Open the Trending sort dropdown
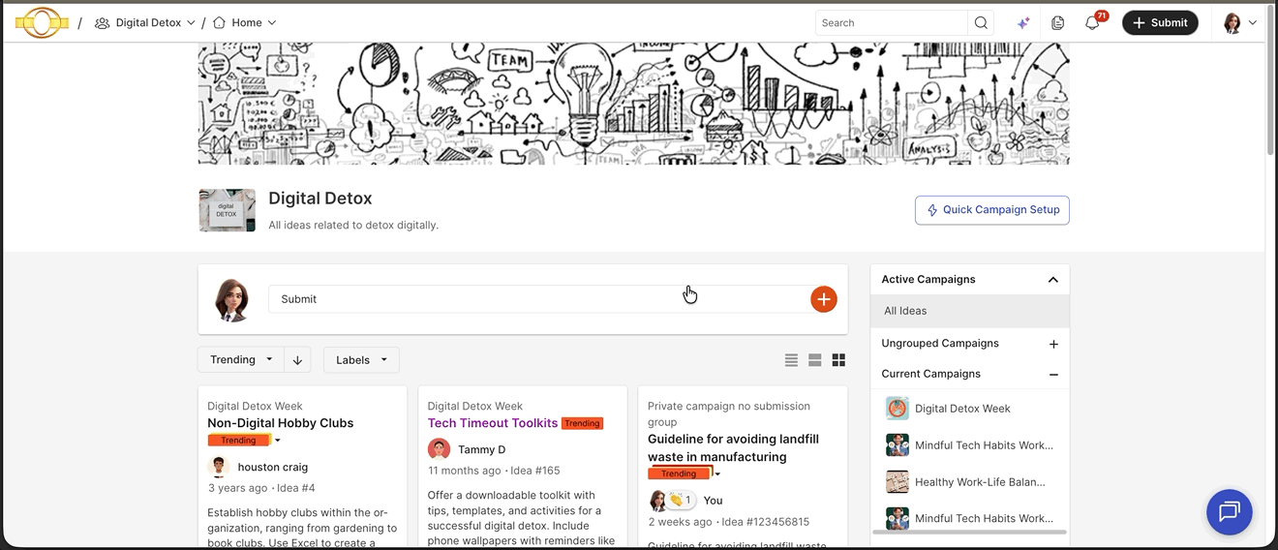Screen dimensions: 1278x550 (x=241, y=359)
